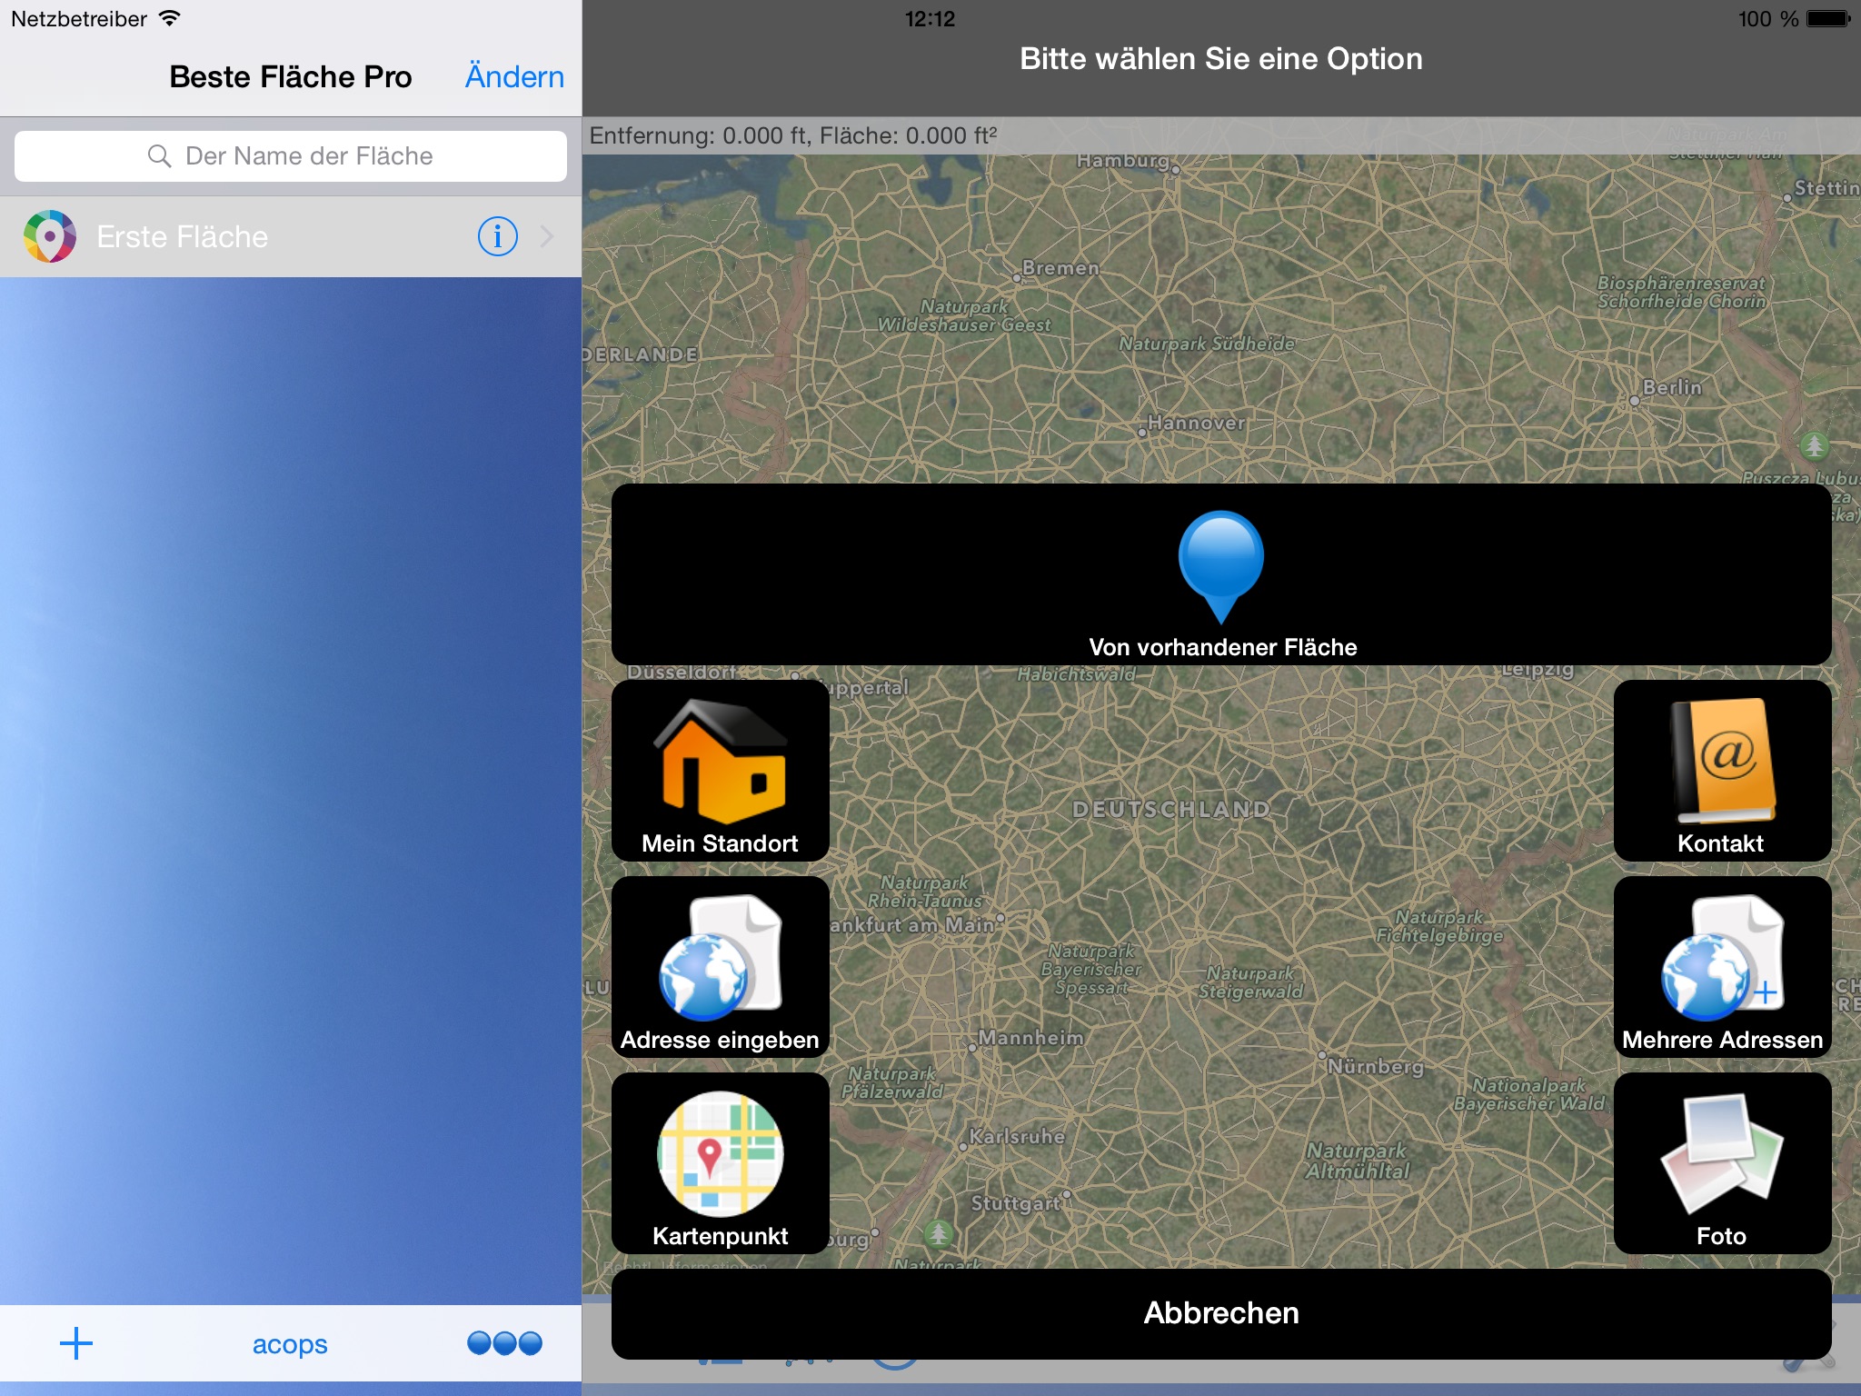This screenshot has width=1861, height=1396.
Task: Expand Erste Fläche with the chevron
Action: 547,237
